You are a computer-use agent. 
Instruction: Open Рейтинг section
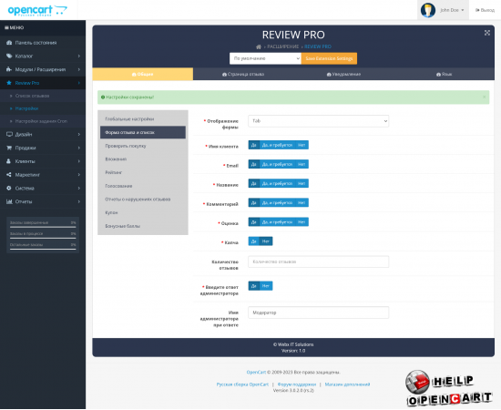point(143,172)
